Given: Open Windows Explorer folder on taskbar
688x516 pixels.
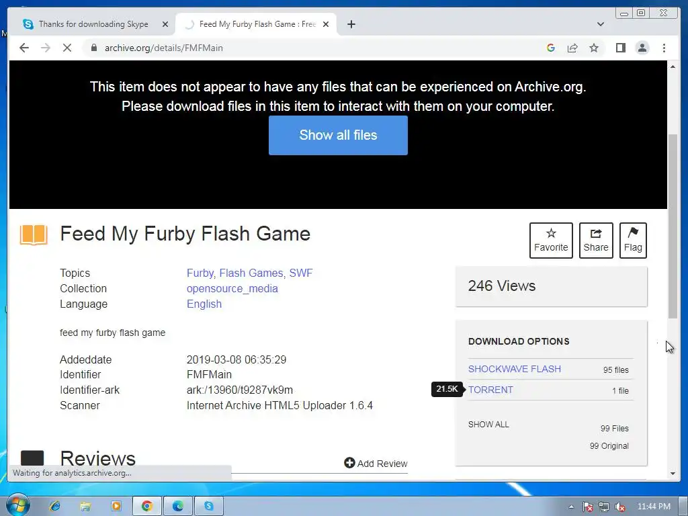Looking at the screenshot, I should [x=85, y=507].
